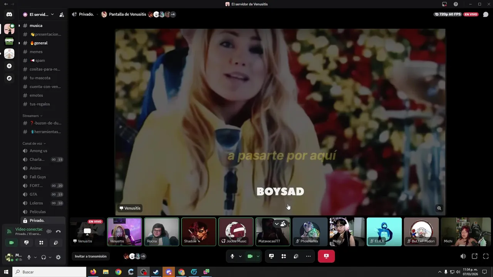This screenshot has height=277, width=493.
Task: Open headphone output dropdown in user panel
Action: point(50,257)
